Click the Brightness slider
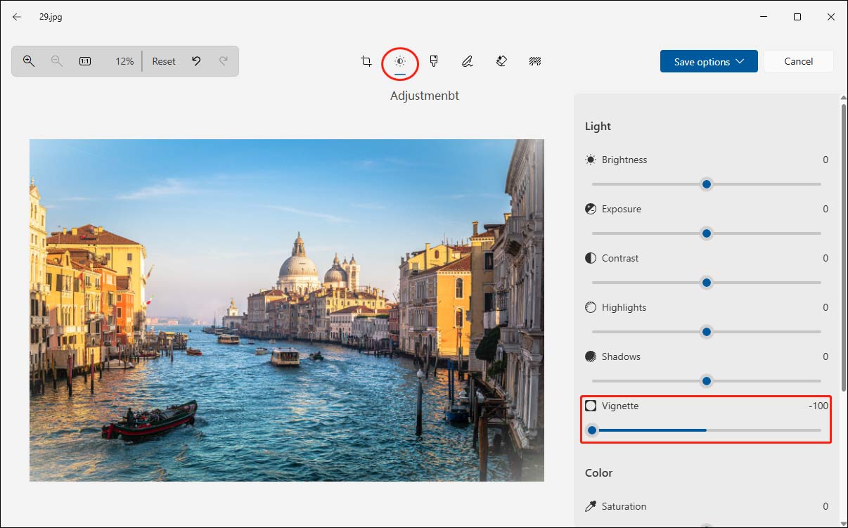The width and height of the screenshot is (848, 528). coord(706,184)
